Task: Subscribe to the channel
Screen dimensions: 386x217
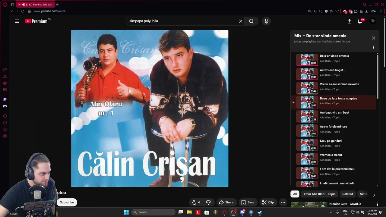Action: (67, 202)
